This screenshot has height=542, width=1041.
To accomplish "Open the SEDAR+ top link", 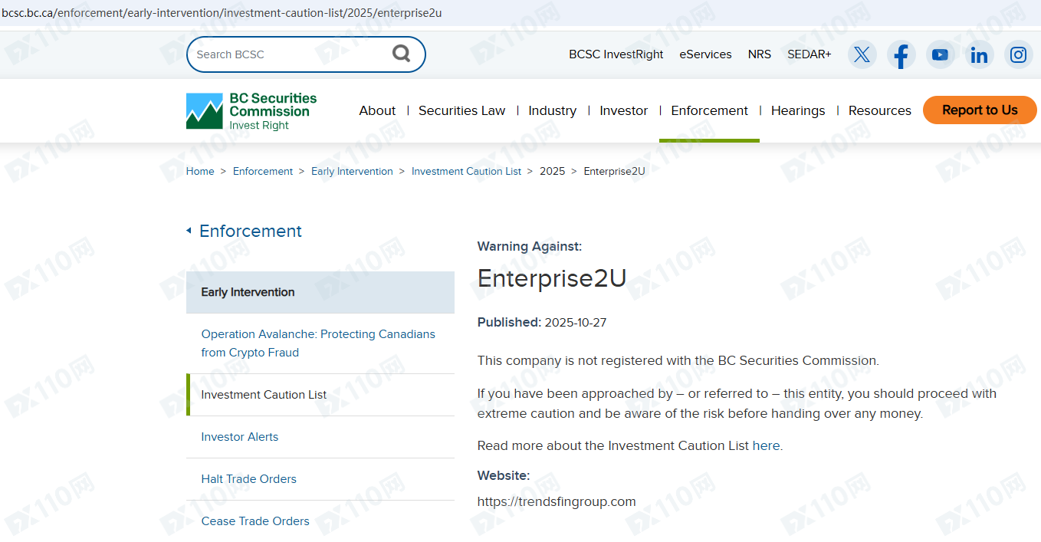I will (809, 54).
